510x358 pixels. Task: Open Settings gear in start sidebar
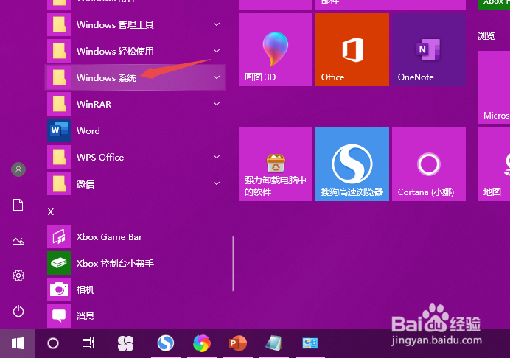18,275
